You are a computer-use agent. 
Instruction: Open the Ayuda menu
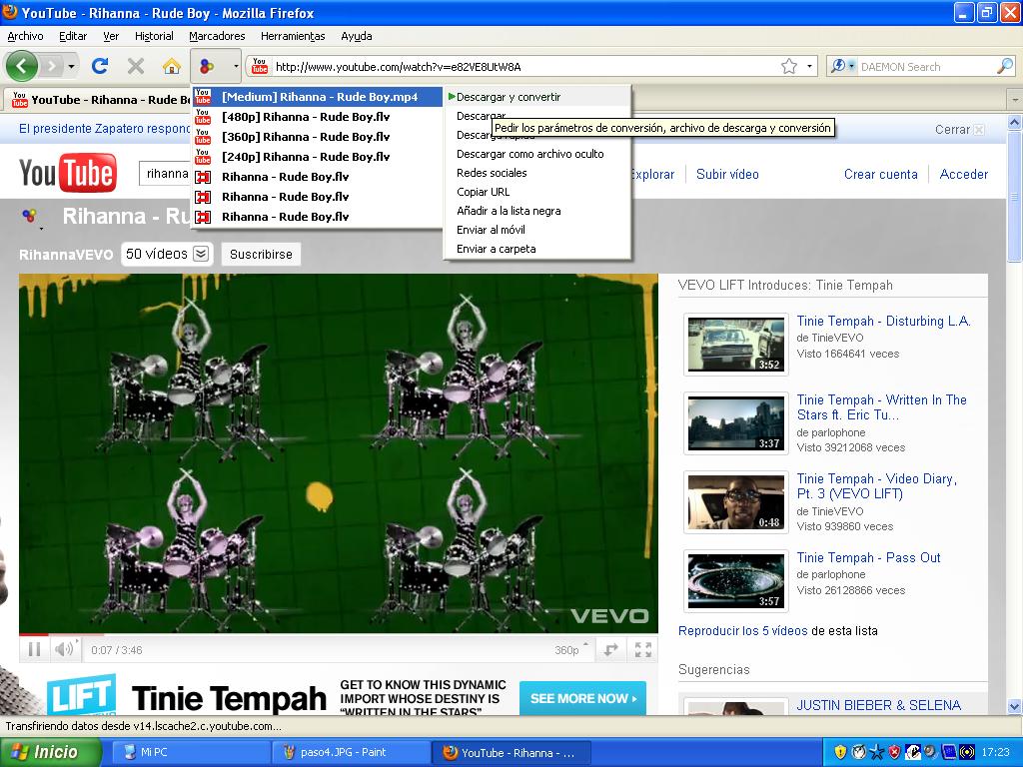tap(357, 37)
